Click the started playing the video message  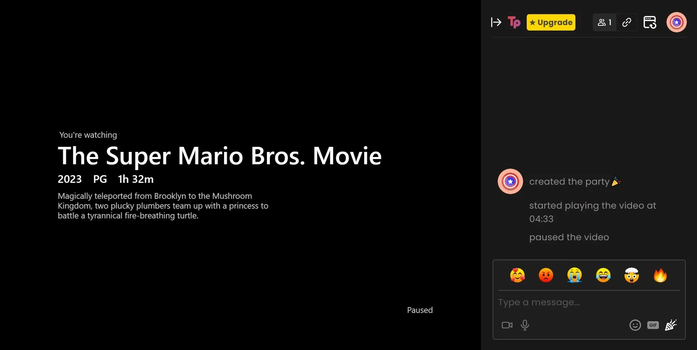coord(592,212)
